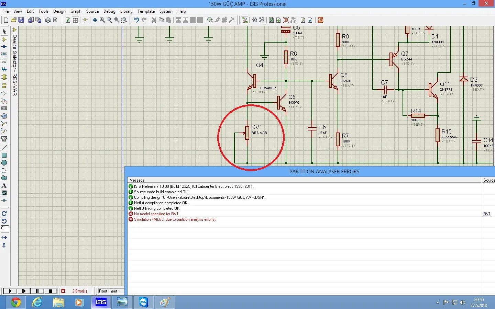Copy selection to clipboard
This screenshot has width=495, height=309.
coord(161,20)
